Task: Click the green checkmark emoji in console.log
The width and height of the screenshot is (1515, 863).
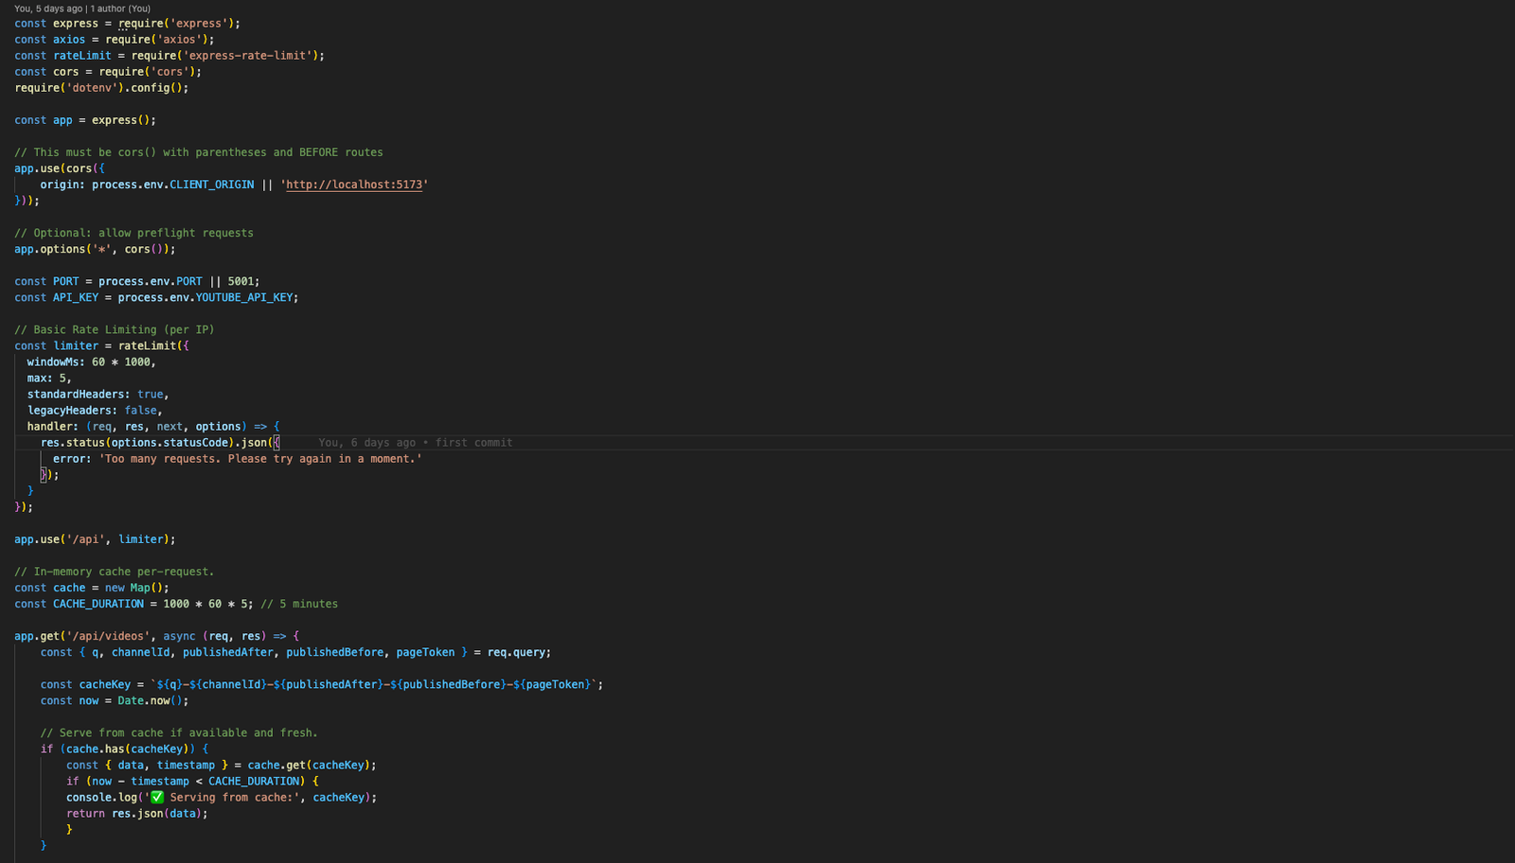Action: [157, 798]
